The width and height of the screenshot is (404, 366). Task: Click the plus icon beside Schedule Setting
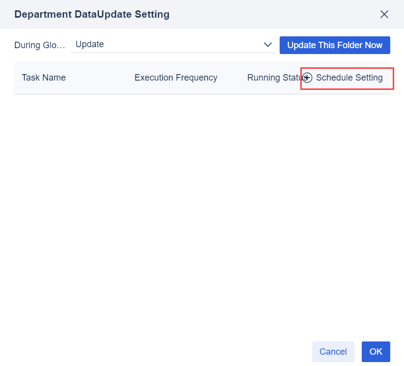(307, 78)
